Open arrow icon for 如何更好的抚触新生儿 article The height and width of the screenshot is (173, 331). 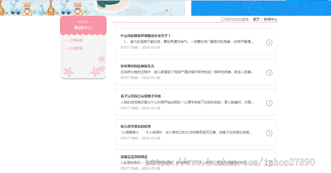[x=269, y=73]
